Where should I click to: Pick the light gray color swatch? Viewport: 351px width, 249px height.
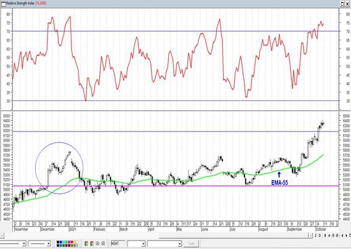click(x=77, y=245)
